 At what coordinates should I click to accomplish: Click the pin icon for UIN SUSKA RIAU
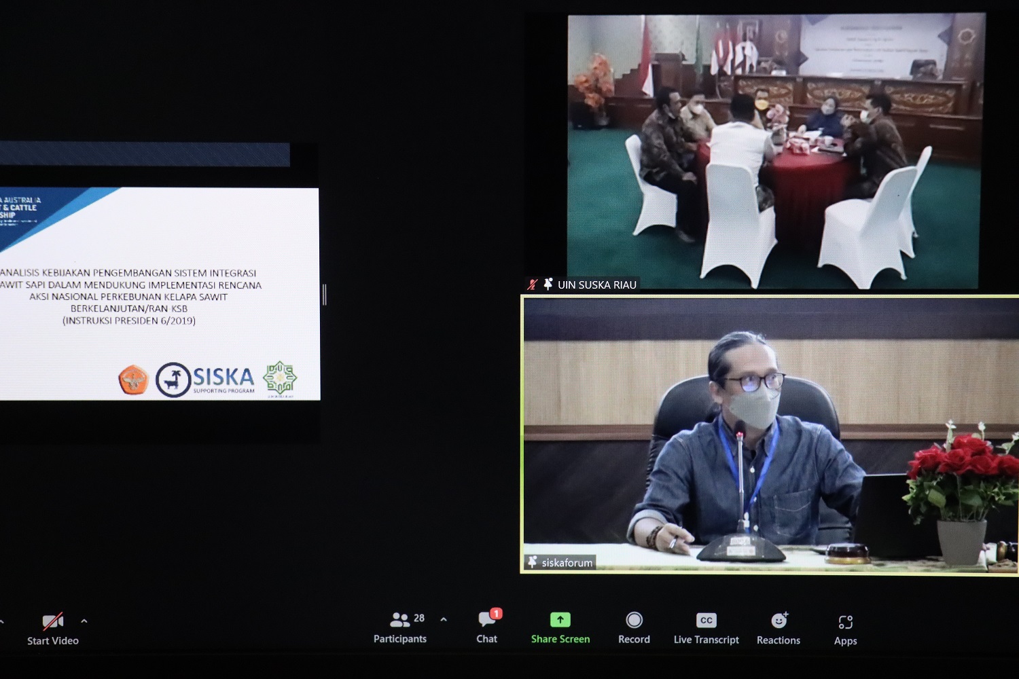pyautogui.click(x=548, y=285)
